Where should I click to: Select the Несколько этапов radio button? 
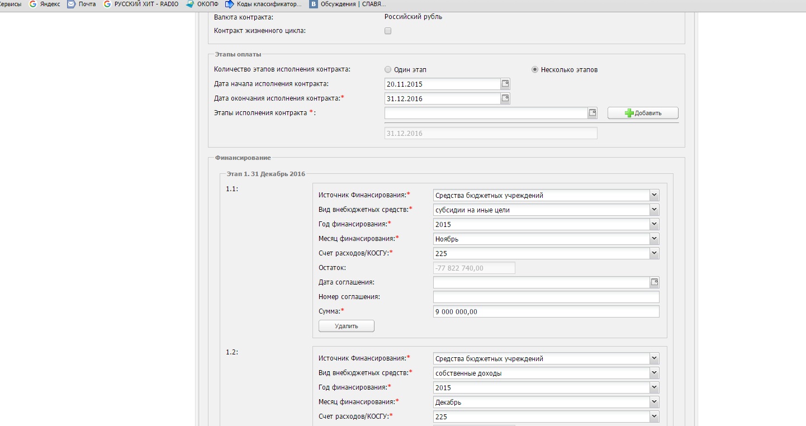(535, 70)
